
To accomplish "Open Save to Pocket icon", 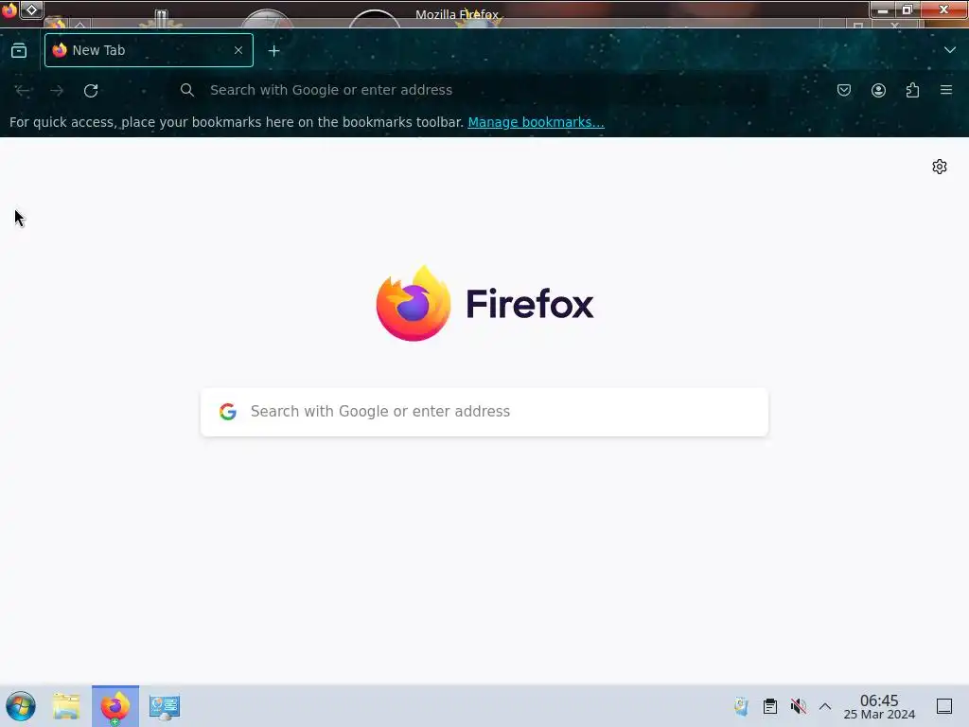I will click(x=843, y=90).
